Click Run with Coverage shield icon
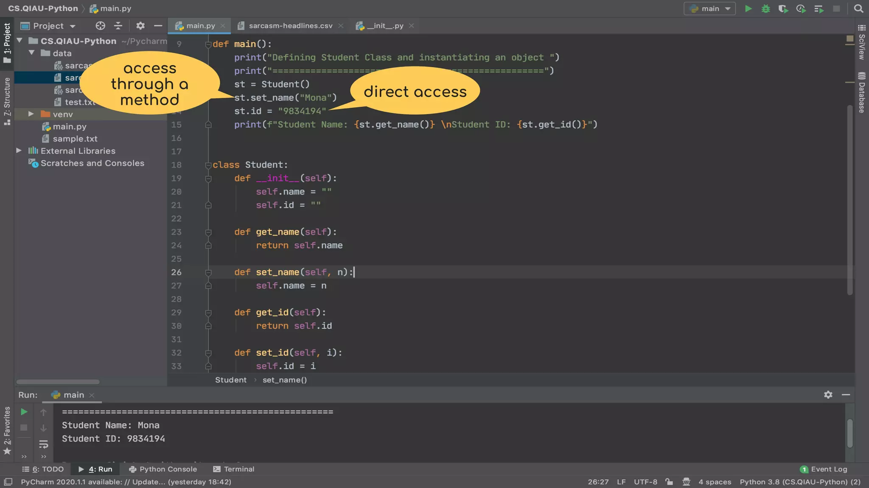The height and width of the screenshot is (488, 869). pos(783,8)
